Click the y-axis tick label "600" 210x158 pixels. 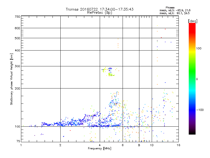click(x=17, y=28)
